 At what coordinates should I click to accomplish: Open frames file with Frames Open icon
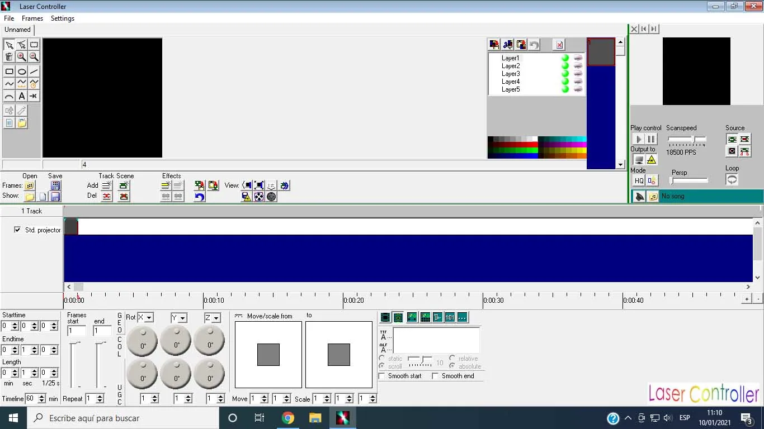click(x=30, y=185)
